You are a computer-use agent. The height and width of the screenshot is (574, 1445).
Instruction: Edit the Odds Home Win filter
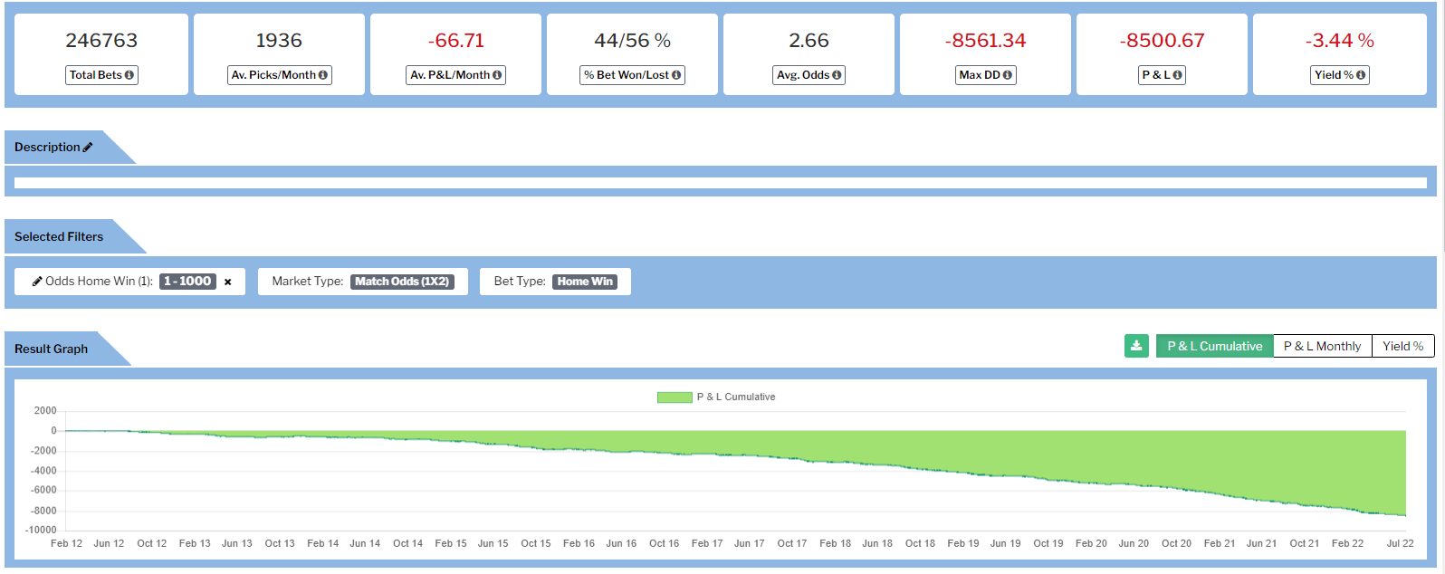(37, 282)
